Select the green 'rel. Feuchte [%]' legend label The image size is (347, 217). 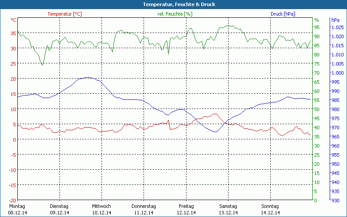click(175, 14)
